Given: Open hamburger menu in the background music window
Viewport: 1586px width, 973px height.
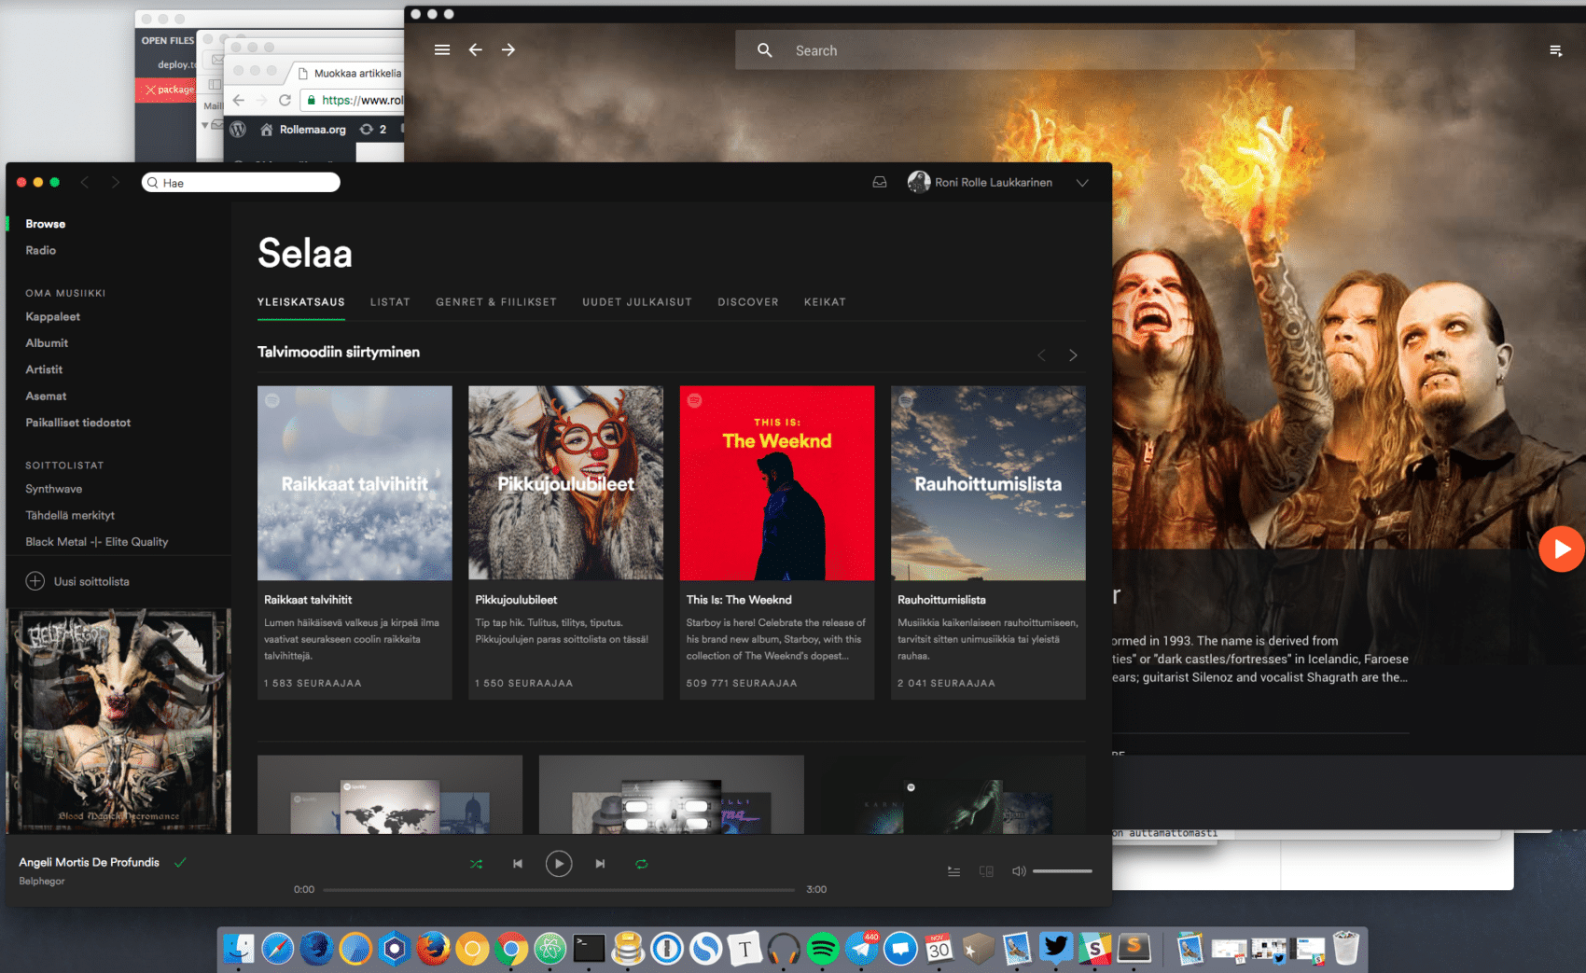Looking at the screenshot, I should (442, 50).
